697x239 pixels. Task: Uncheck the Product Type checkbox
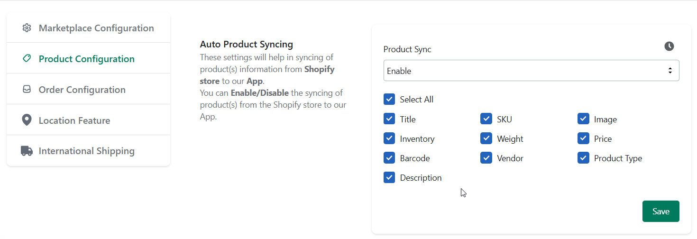(x=583, y=158)
